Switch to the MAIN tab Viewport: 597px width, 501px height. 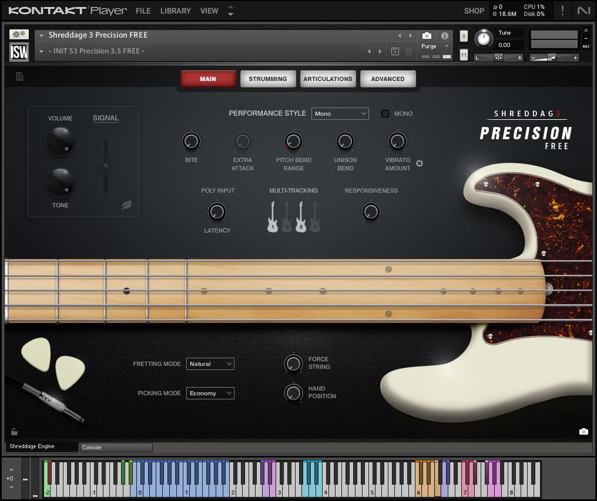pyautogui.click(x=208, y=79)
